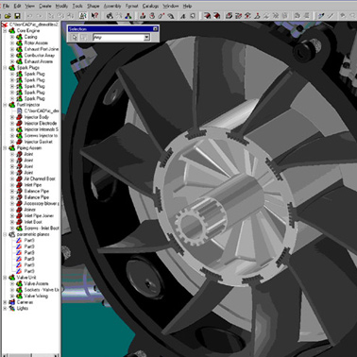Open the Shape menu
The height and width of the screenshot is (357, 357).
(x=93, y=6)
